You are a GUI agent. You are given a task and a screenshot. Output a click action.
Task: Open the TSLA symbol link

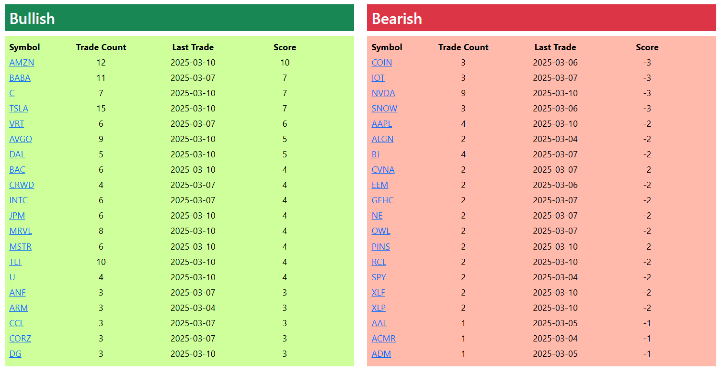pos(19,109)
